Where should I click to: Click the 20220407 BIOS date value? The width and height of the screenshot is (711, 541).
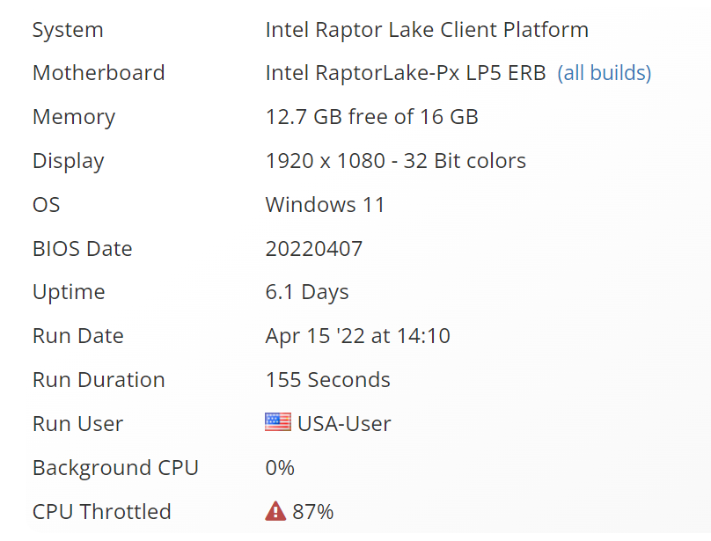pyautogui.click(x=313, y=249)
